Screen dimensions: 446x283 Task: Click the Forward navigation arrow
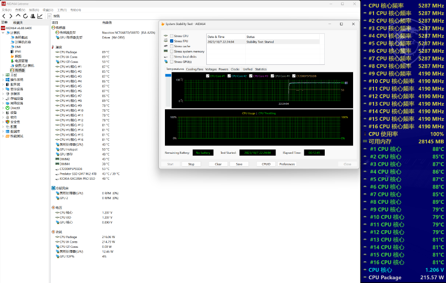[x=11, y=16]
